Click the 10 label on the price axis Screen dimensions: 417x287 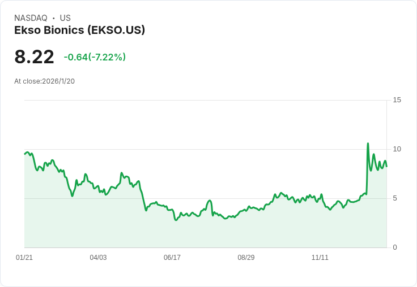pyautogui.click(x=397, y=149)
